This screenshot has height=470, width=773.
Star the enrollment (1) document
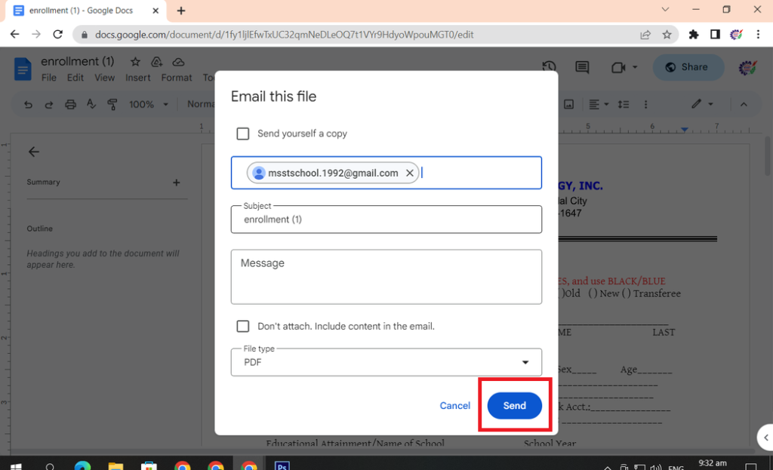[x=135, y=62]
